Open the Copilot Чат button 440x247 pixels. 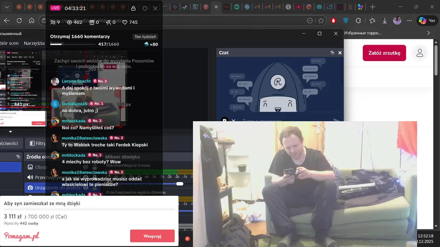click(427, 21)
